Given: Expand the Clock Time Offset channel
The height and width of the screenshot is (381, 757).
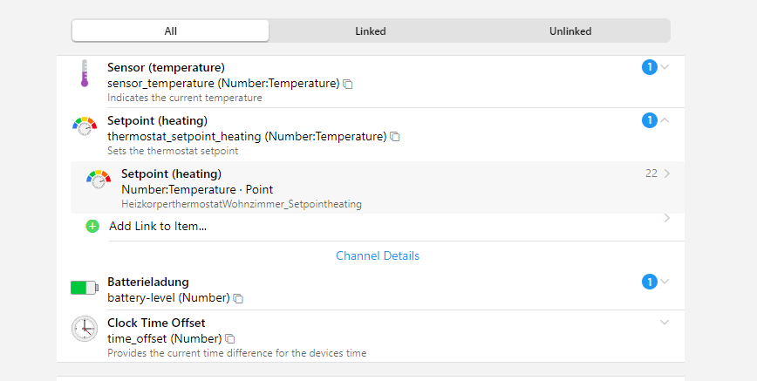Looking at the screenshot, I should 665,323.
